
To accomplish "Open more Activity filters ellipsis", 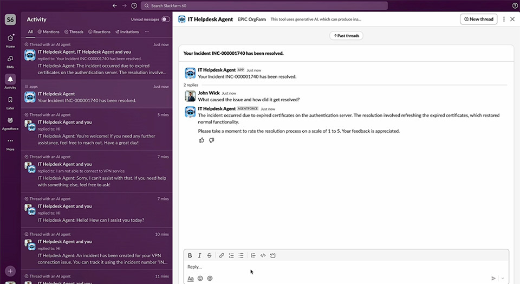I will point(147,32).
